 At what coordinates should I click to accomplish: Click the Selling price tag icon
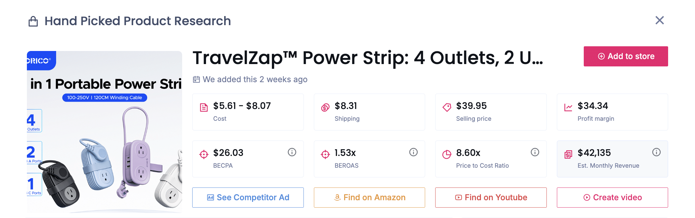[x=447, y=107]
